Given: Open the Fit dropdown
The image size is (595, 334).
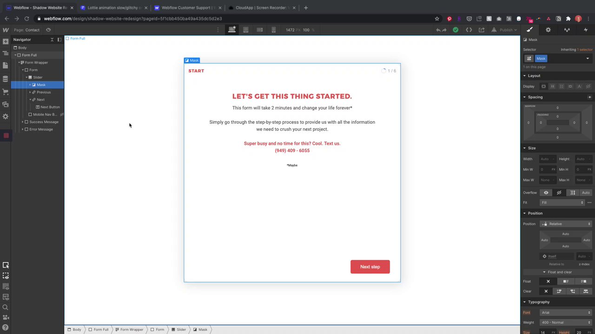Looking at the screenshot, I should point(562,203).
